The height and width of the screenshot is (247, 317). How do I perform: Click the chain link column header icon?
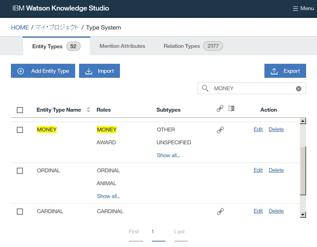tap(220, 109)
